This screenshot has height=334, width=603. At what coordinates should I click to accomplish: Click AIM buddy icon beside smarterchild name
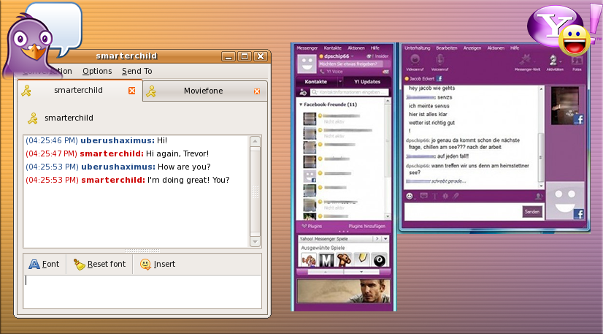point(33,118)
